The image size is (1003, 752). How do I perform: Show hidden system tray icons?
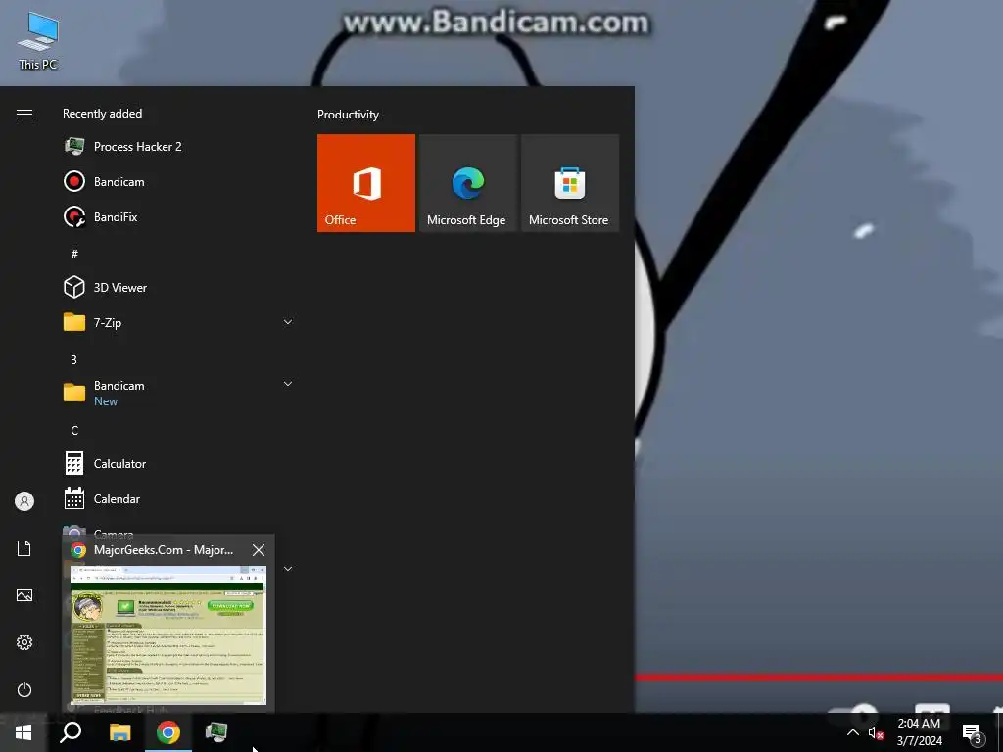tap(853, 732)
